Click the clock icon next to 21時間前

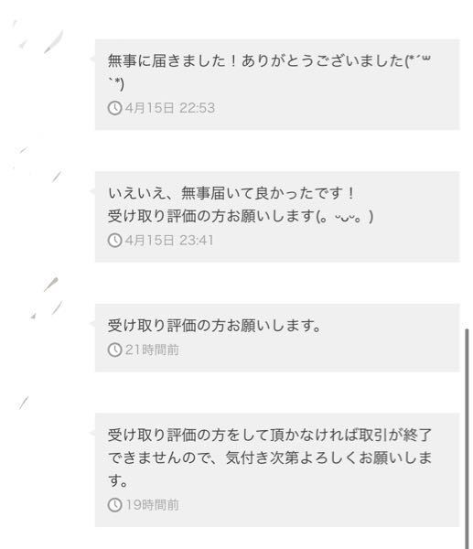[114, 350]
